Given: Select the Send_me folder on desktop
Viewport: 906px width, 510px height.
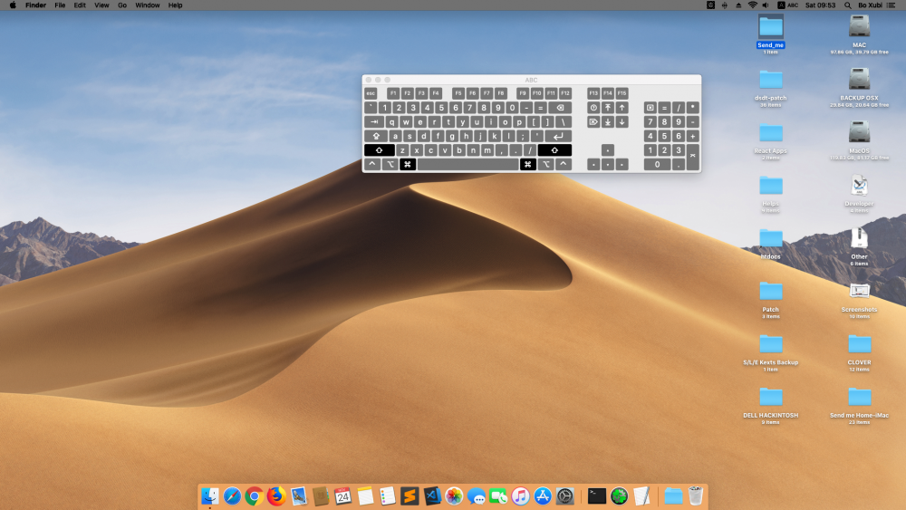Looking at the screenshot, I should (x=771, y=27).
